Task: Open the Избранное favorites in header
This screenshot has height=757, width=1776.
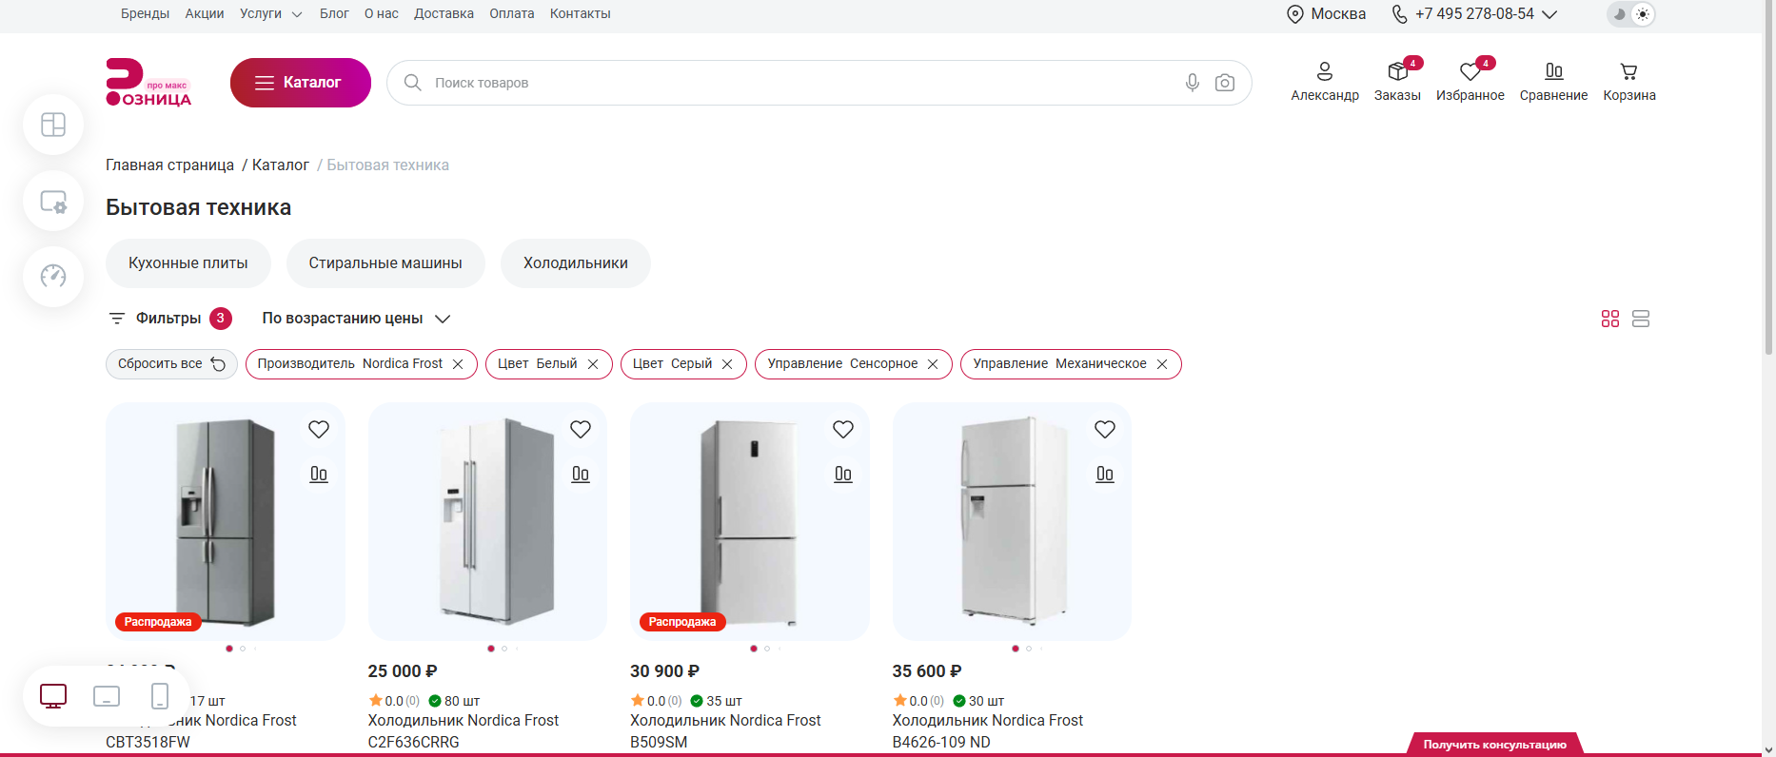Action: (1470, 82)
